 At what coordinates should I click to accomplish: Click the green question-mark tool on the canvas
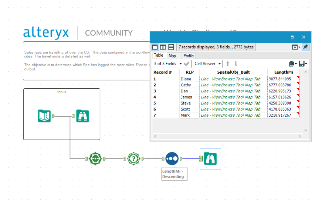coord(133,159)
